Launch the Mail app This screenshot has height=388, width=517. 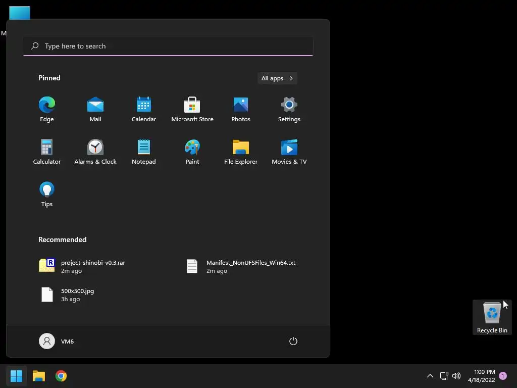coord(95,110)
